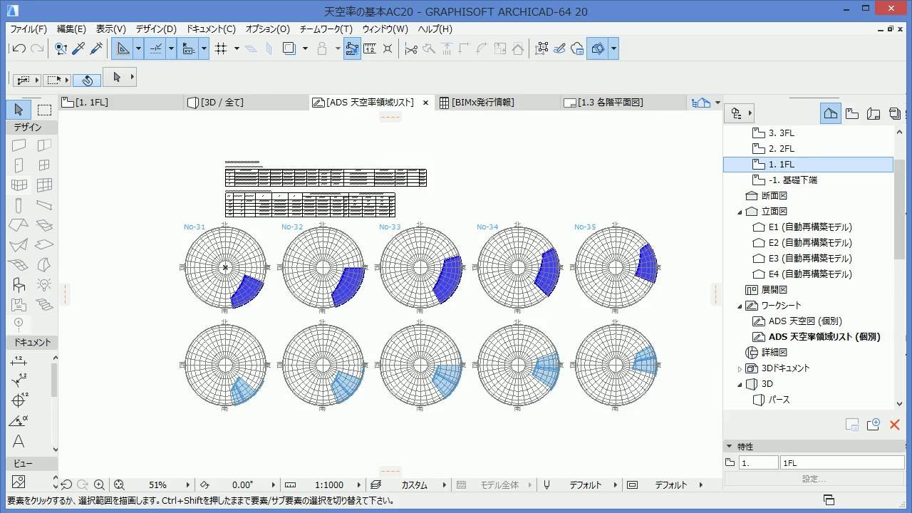Click the Undo arrow icon
This screenshot has height=513, width=912.
[19, 48]
